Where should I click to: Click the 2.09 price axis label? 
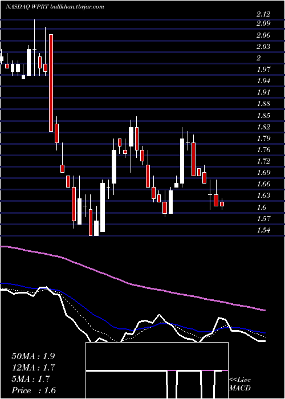tap(263, 23)
